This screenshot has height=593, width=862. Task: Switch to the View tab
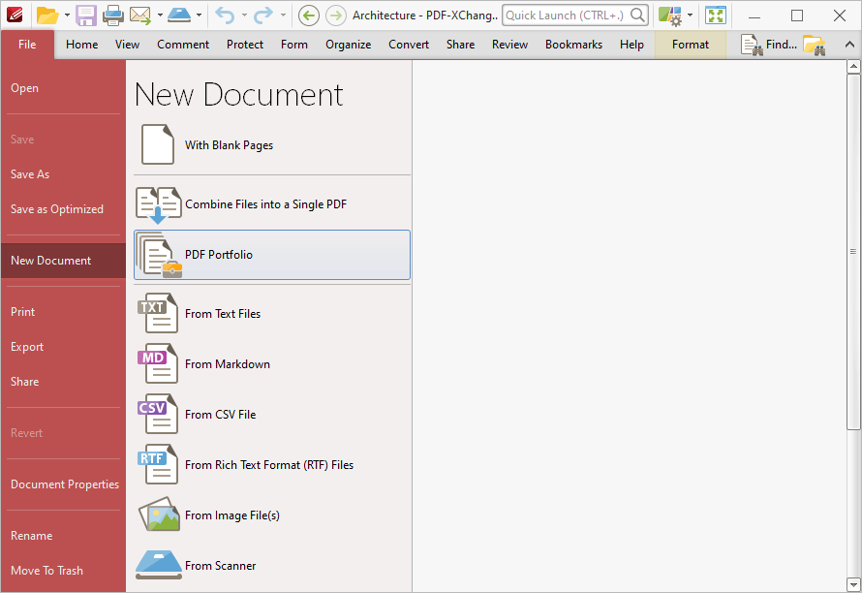tap(127, 45)
